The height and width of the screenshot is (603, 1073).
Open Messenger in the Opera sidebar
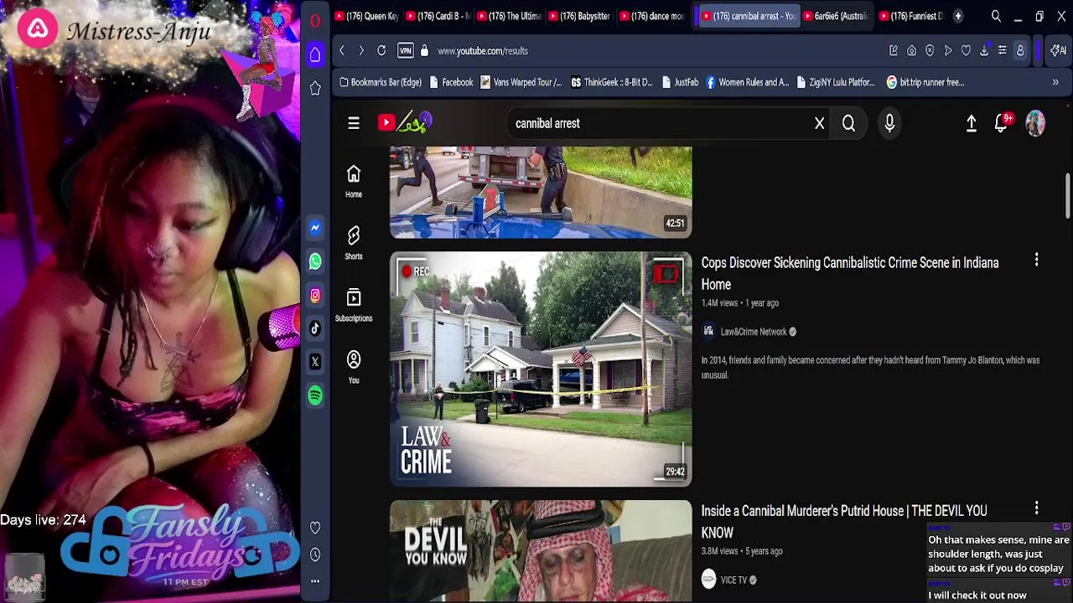[315, 228]
